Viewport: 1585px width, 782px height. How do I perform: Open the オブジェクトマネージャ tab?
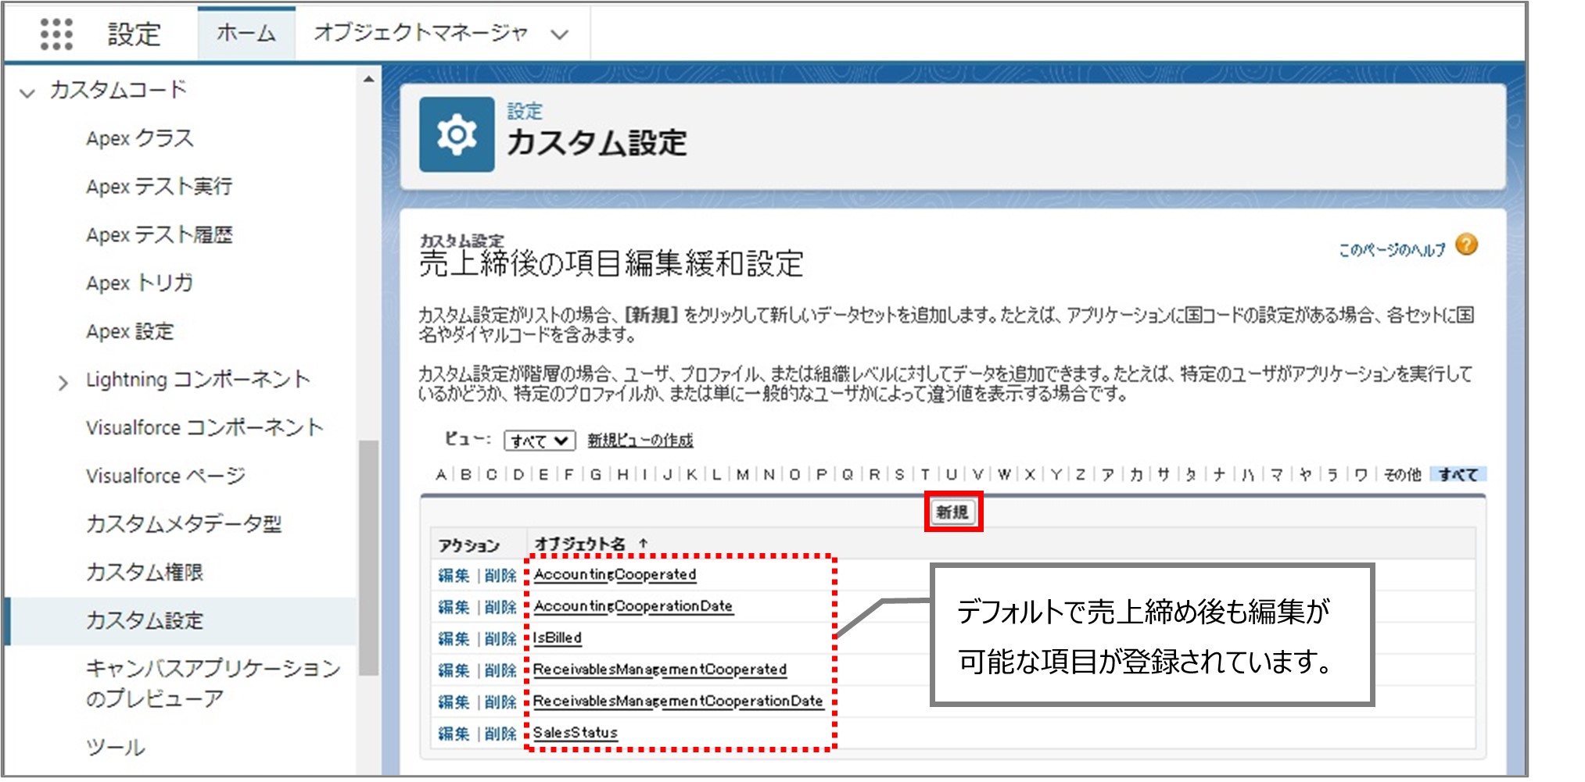pos(421,33)
